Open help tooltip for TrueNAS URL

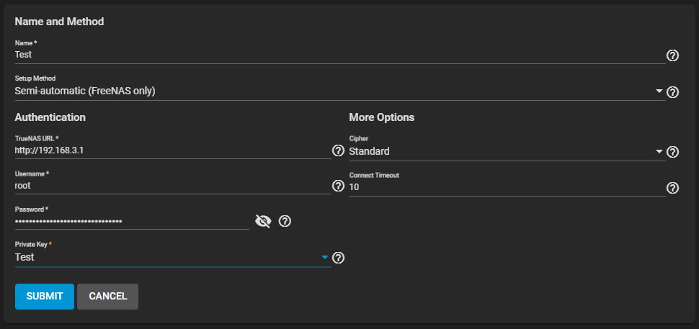pos(338,150)
